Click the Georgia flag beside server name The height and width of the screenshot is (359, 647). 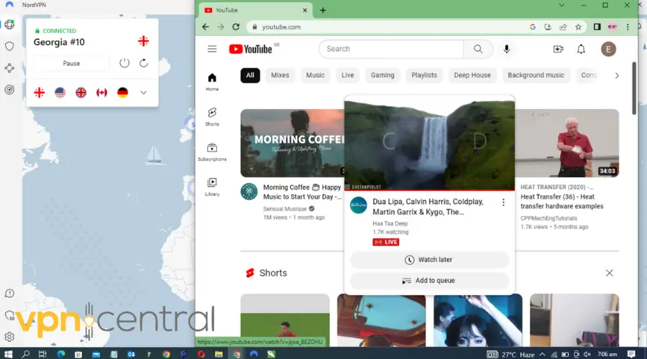[x=143, y=41]
